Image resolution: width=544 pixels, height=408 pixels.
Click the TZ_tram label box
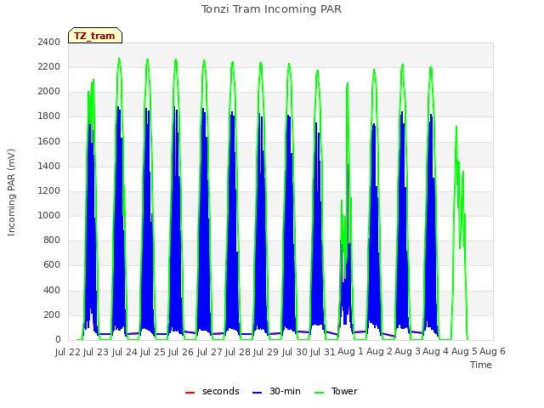[95, 36]
